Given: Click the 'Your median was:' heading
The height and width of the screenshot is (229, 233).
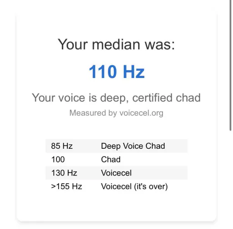Looking at the screenshot, I should 116,44.
